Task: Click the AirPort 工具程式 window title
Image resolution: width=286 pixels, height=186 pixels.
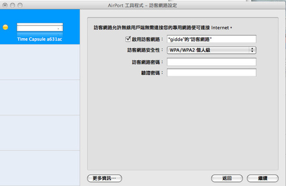Action: (x=142, y=5)
